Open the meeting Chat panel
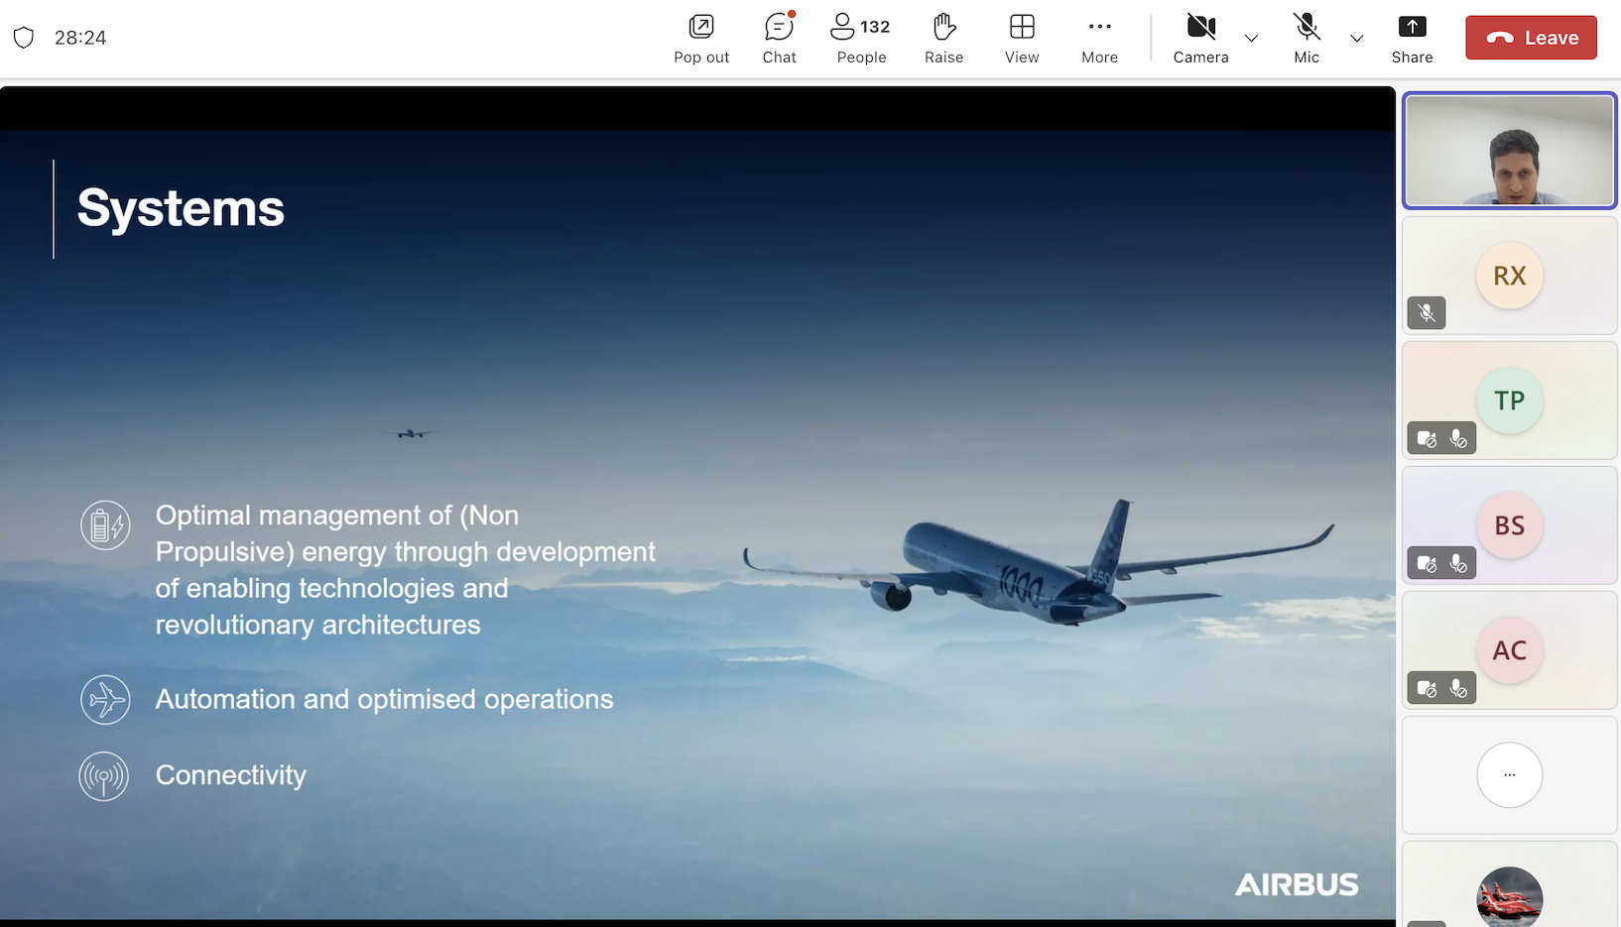Image resolution: width=1621 pixels, height=927 pixels. coord(779,38)
